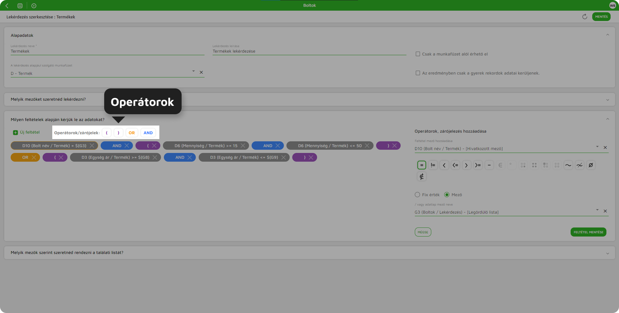Go back with the top-left arrow

coord(7,5)
